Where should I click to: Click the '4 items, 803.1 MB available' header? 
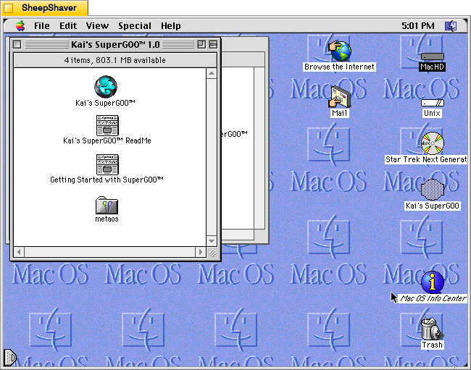[115, 60]
